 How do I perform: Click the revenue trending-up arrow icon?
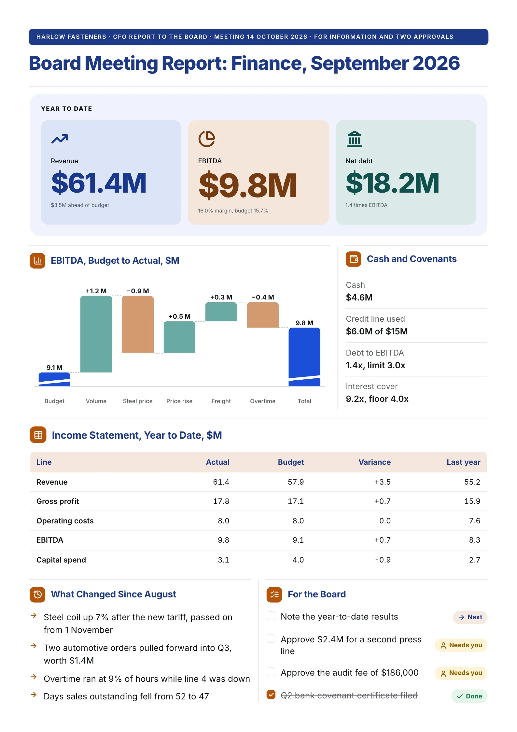(x=60, y=139)
